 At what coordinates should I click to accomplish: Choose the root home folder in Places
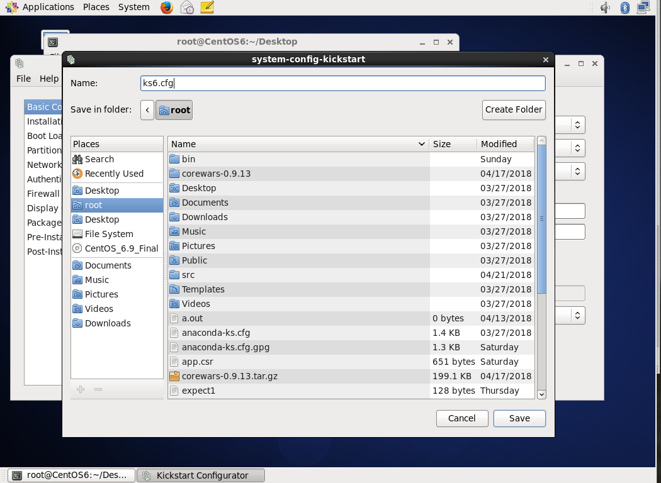116,205
